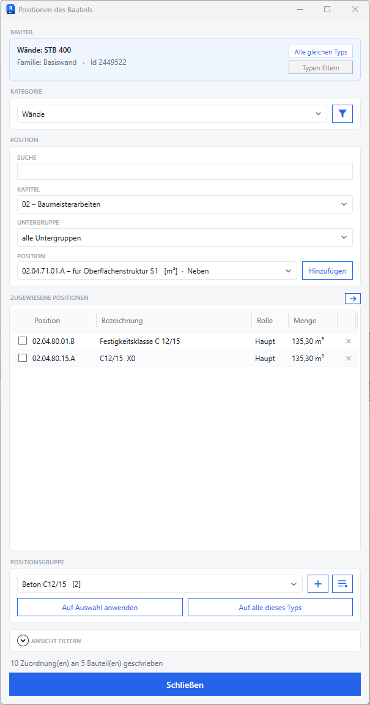Click the Schließen button
The image size is (370, 705).
(x=185, y=684)
